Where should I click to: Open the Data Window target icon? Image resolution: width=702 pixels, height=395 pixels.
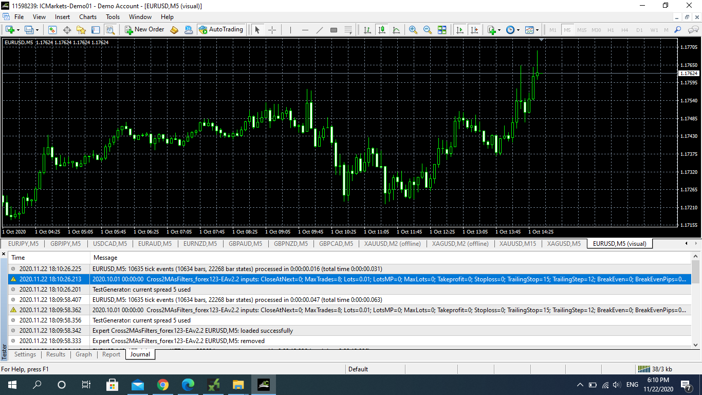pos(67,30)
